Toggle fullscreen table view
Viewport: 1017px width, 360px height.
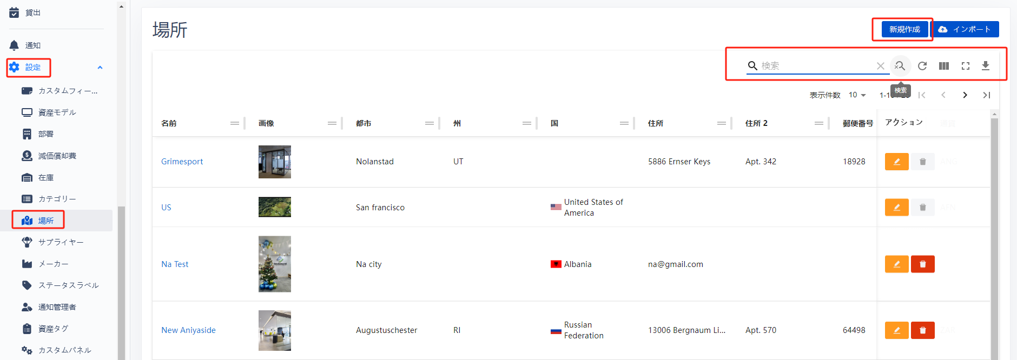(x=966, y=66)
